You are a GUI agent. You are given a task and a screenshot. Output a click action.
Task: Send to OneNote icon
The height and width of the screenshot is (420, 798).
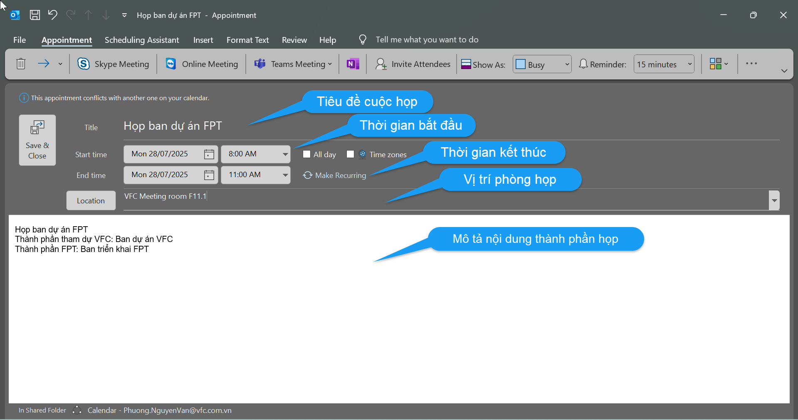coord(353,64)
